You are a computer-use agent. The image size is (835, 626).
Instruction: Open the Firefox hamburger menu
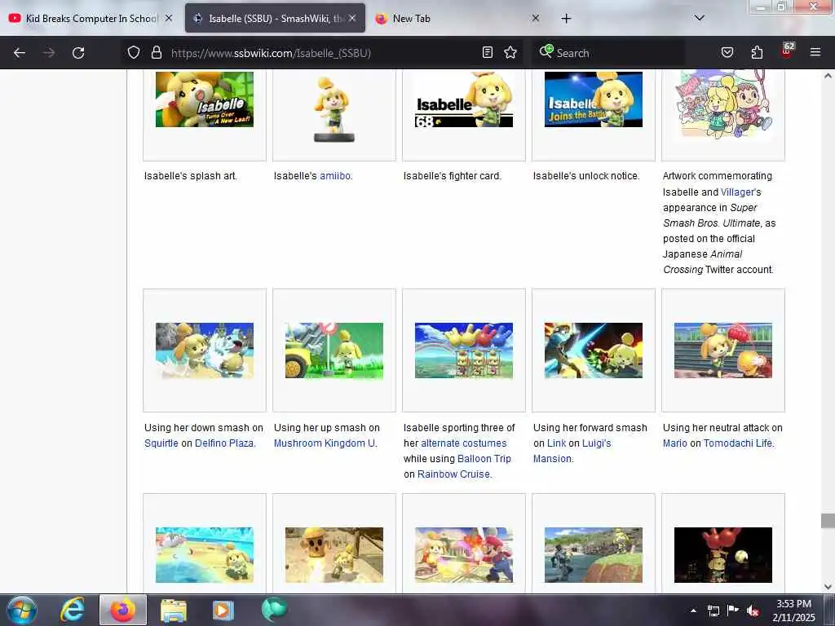click(815, 52)
